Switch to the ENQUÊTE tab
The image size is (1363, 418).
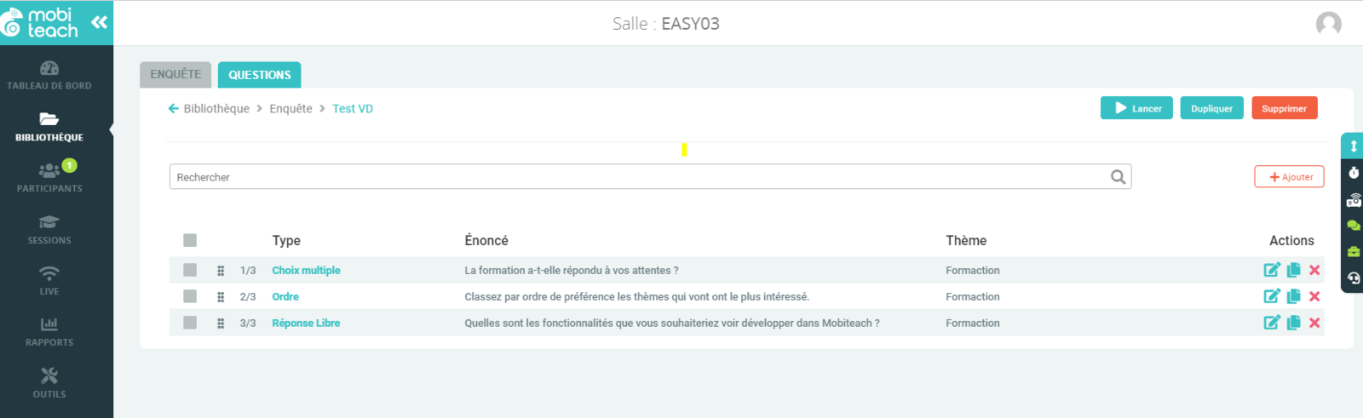click(x=175, y=74)
